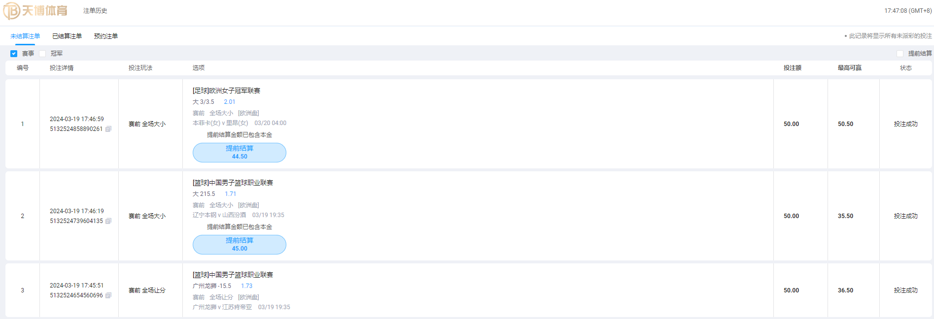Switch to 已结算注单 tab
The width and height of the screenshot is (934, 319).
click(x=67, y=36)
